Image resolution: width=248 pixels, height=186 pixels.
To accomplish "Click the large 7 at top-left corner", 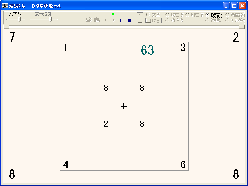I will point(12,37).
